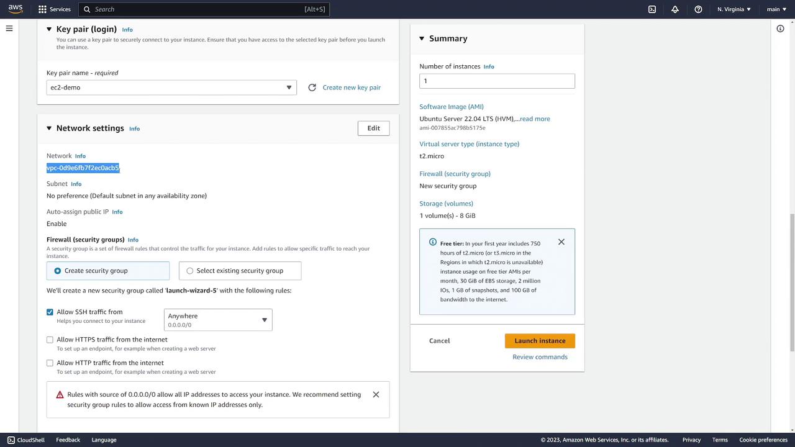Viewport: 795px width, 447px height.
Task: Click the Number of instances field
Action: coord(497,81)
